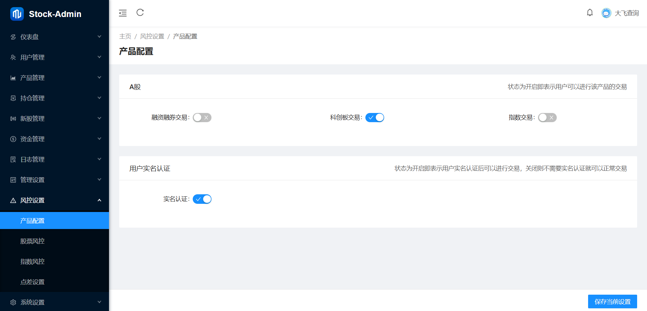Click the dashboard icon beside 仪表盘
This screenshot has width=647, height=311.
pos(13,37)
